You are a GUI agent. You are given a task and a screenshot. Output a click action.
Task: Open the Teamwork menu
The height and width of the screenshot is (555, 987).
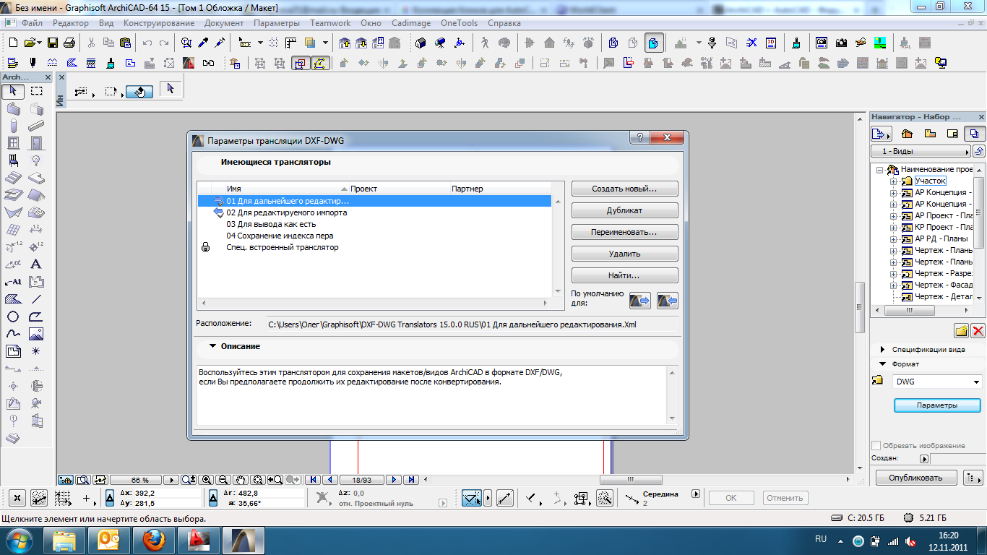pos(332,23)
